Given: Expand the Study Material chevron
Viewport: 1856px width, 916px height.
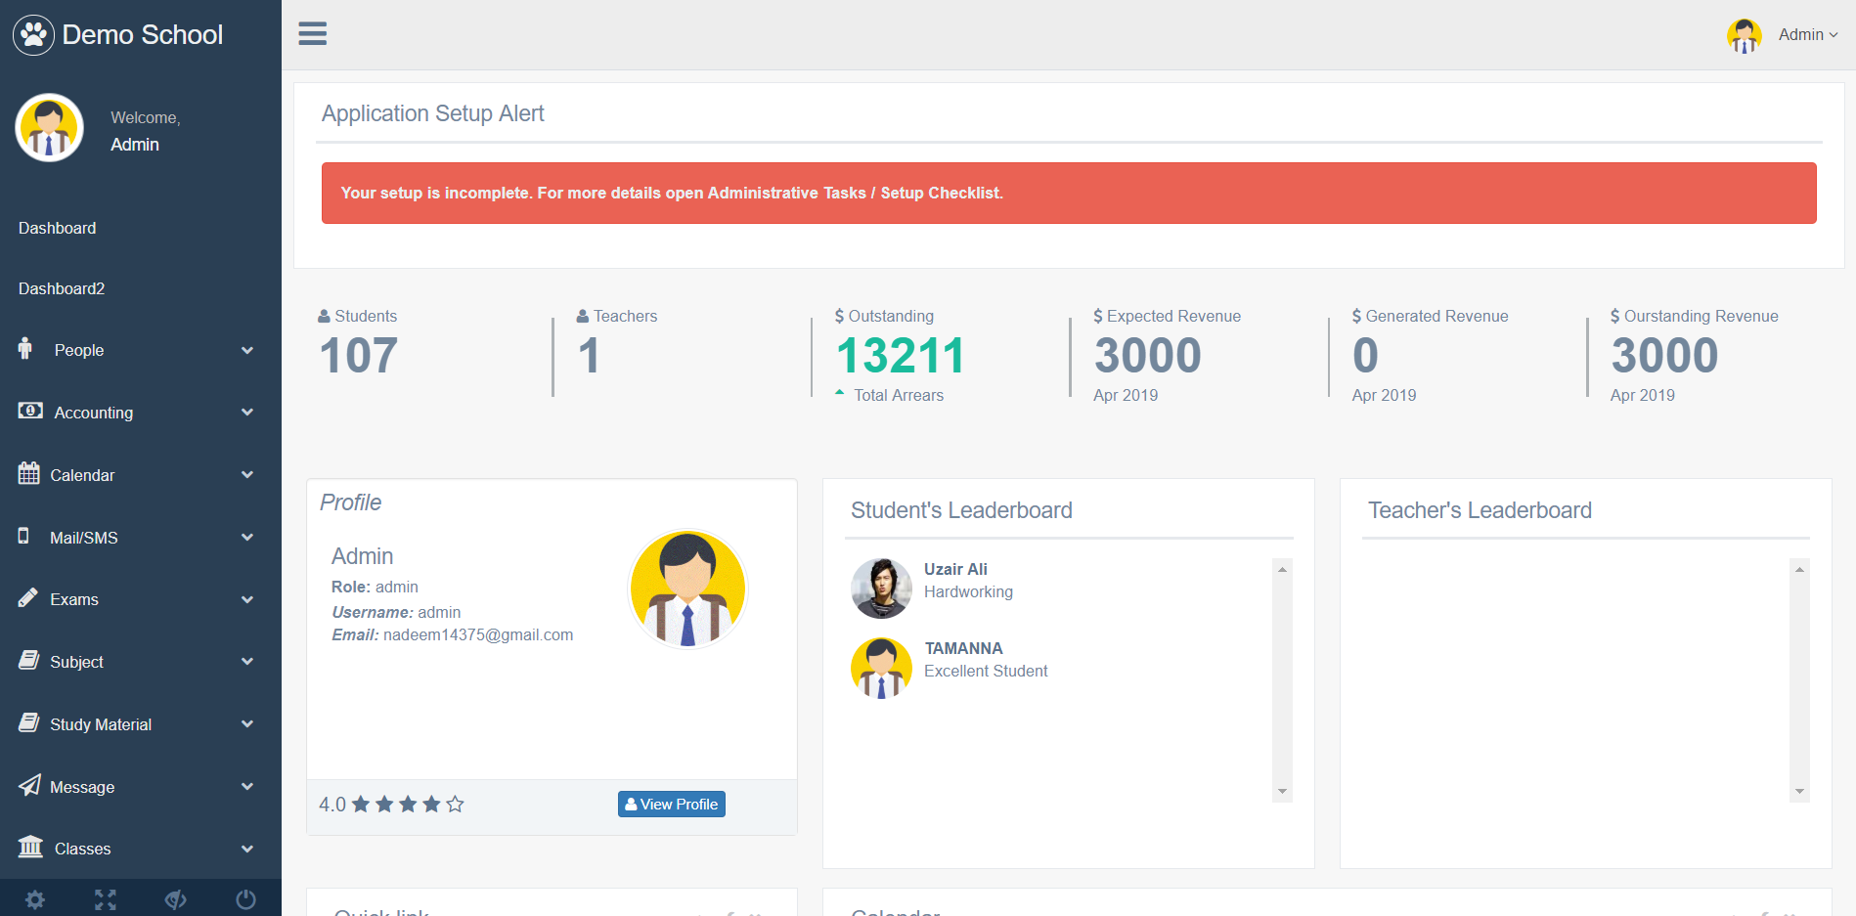Looking at the screenshot, I should [x=247, y=724].
